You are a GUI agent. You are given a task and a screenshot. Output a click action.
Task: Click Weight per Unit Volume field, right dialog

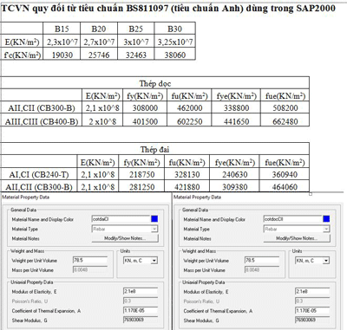262,260
